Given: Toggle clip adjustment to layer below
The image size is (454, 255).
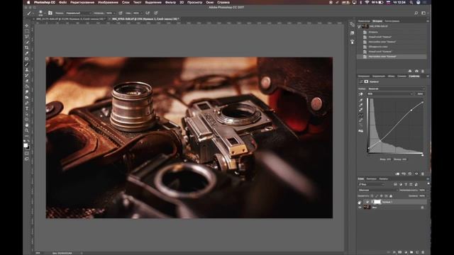Looking at the screenshot, I should 397,174.
